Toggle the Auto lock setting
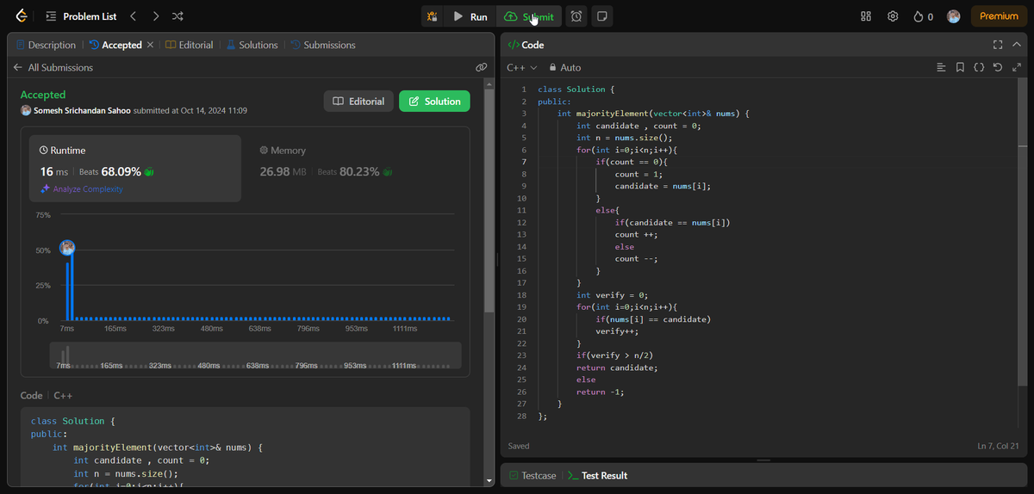This screenshot has width=1034, height=494. click(x=564, y=67)
